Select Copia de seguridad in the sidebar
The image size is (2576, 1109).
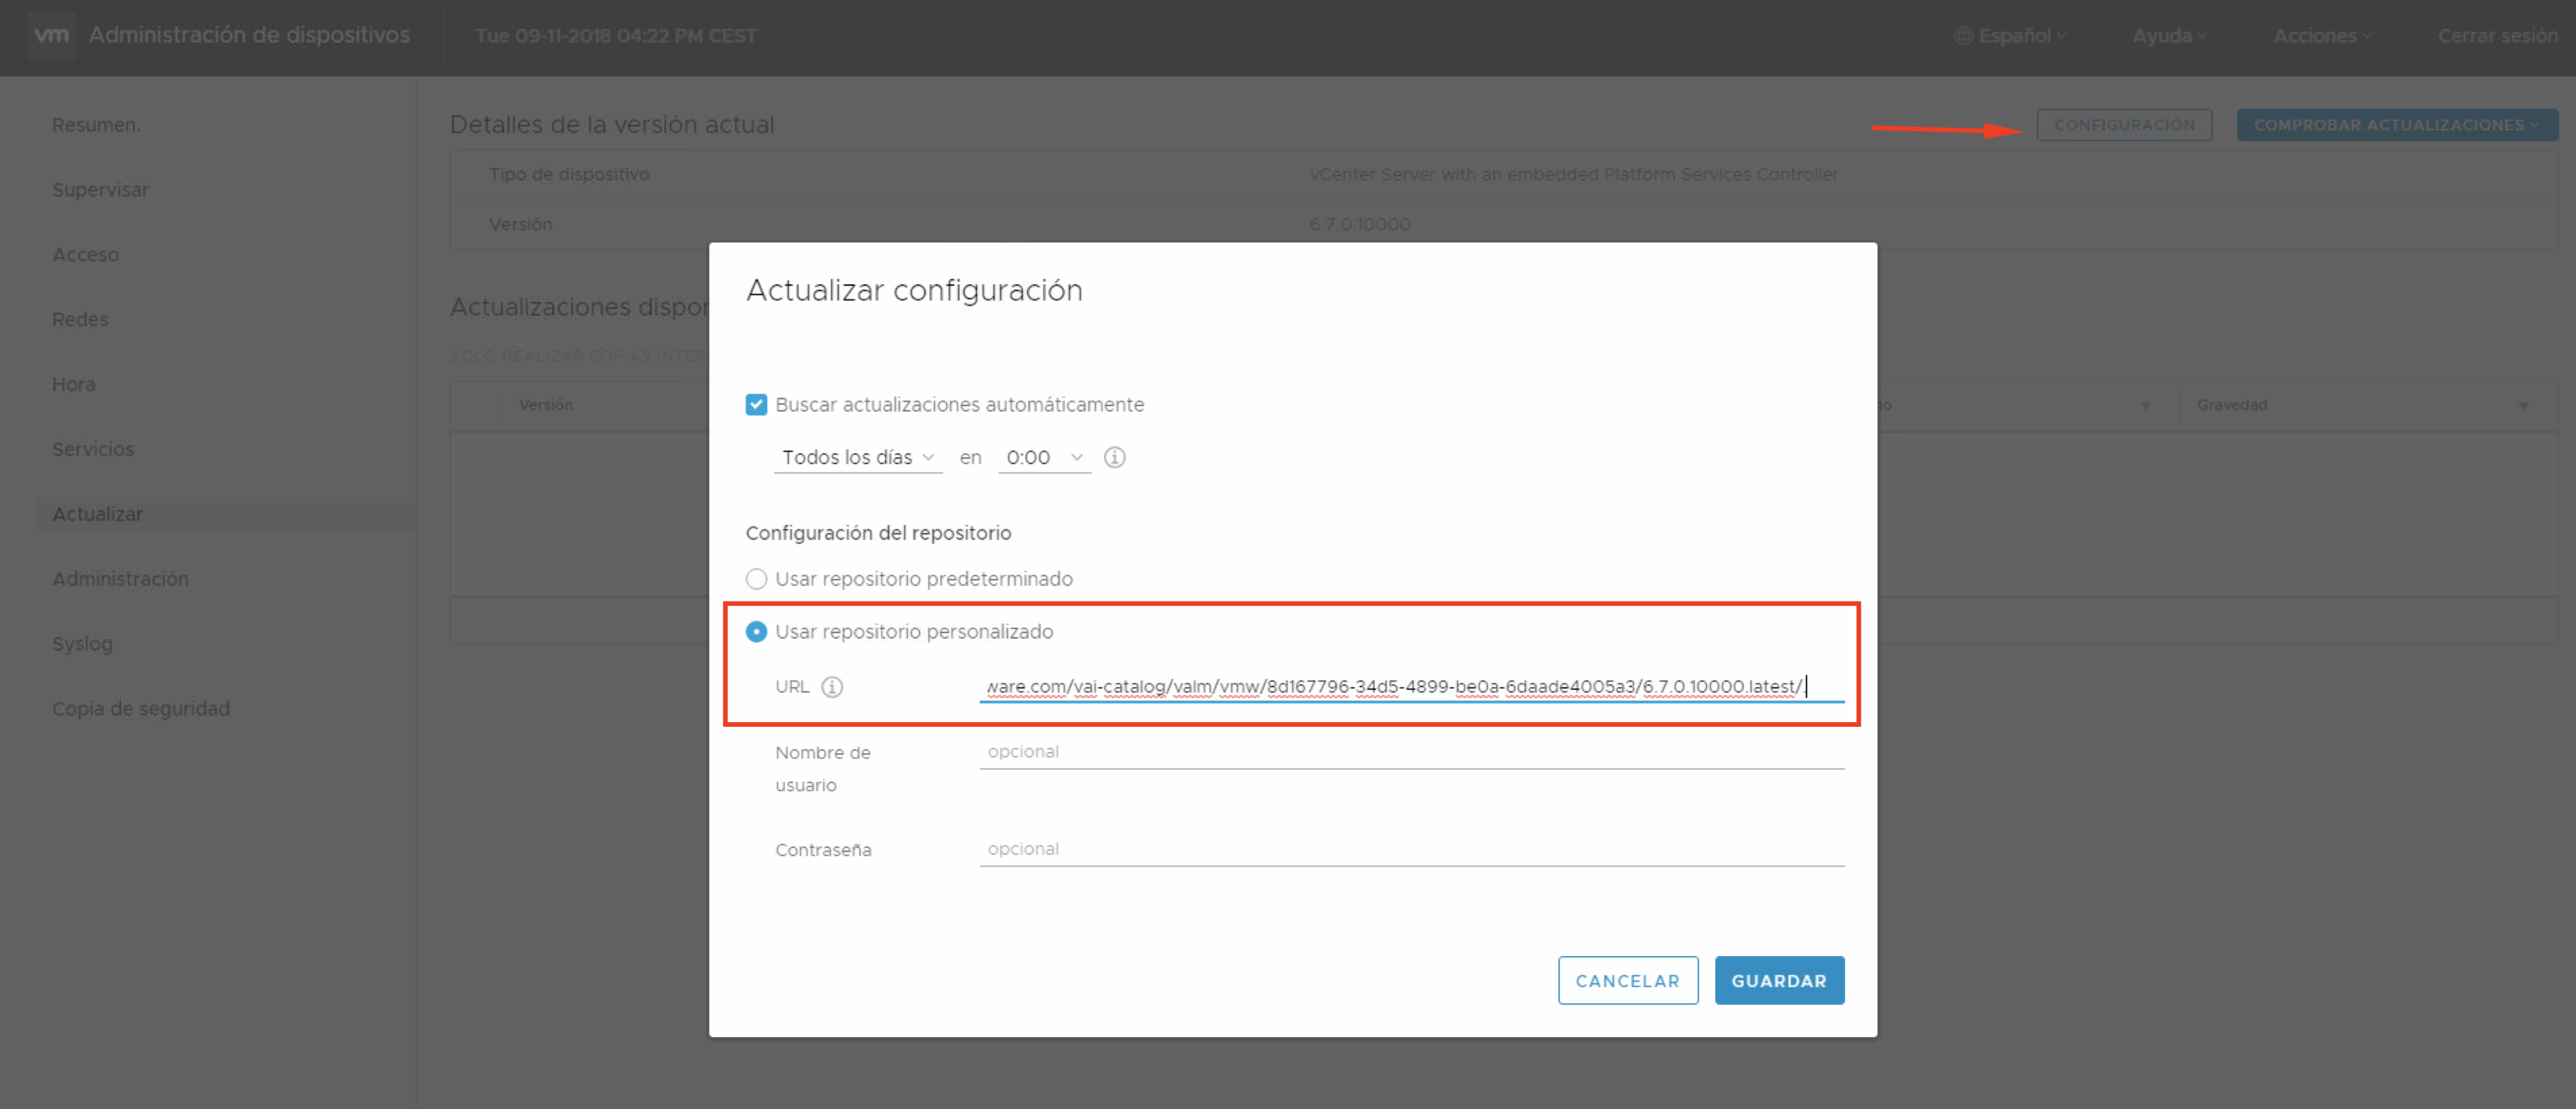(141, 708)
